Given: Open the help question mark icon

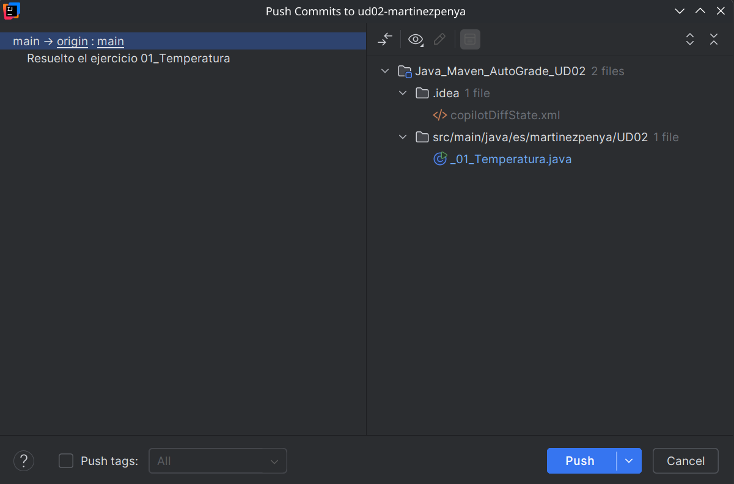Looking at the screenshot, I should click(x=23, y=461).
